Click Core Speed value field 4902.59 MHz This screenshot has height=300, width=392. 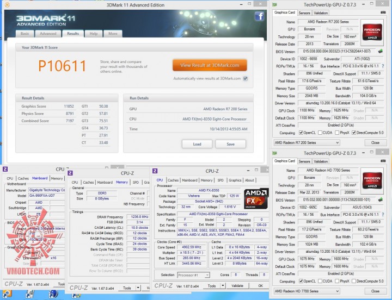(x=191, y=247)
